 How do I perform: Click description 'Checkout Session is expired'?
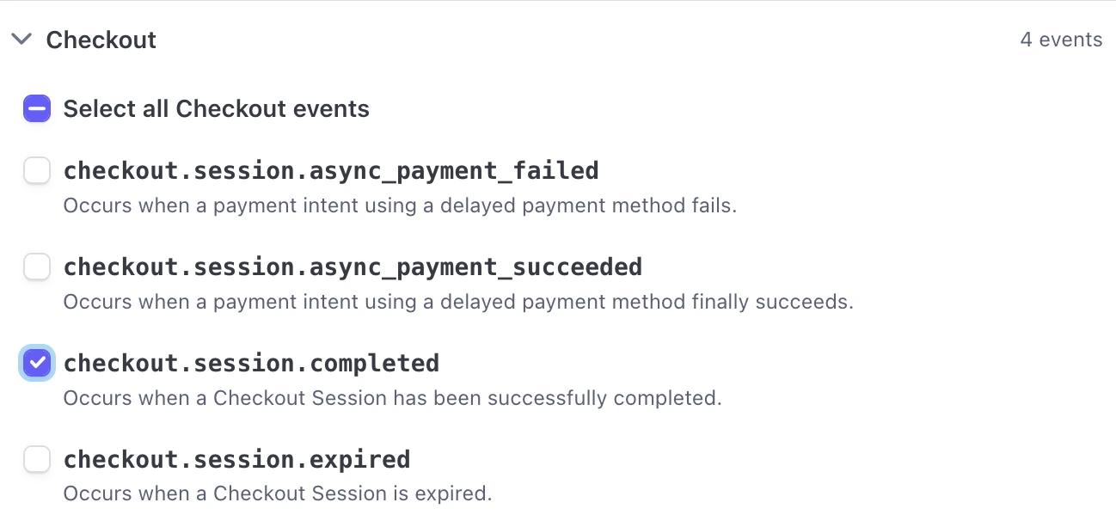[277, 494]
